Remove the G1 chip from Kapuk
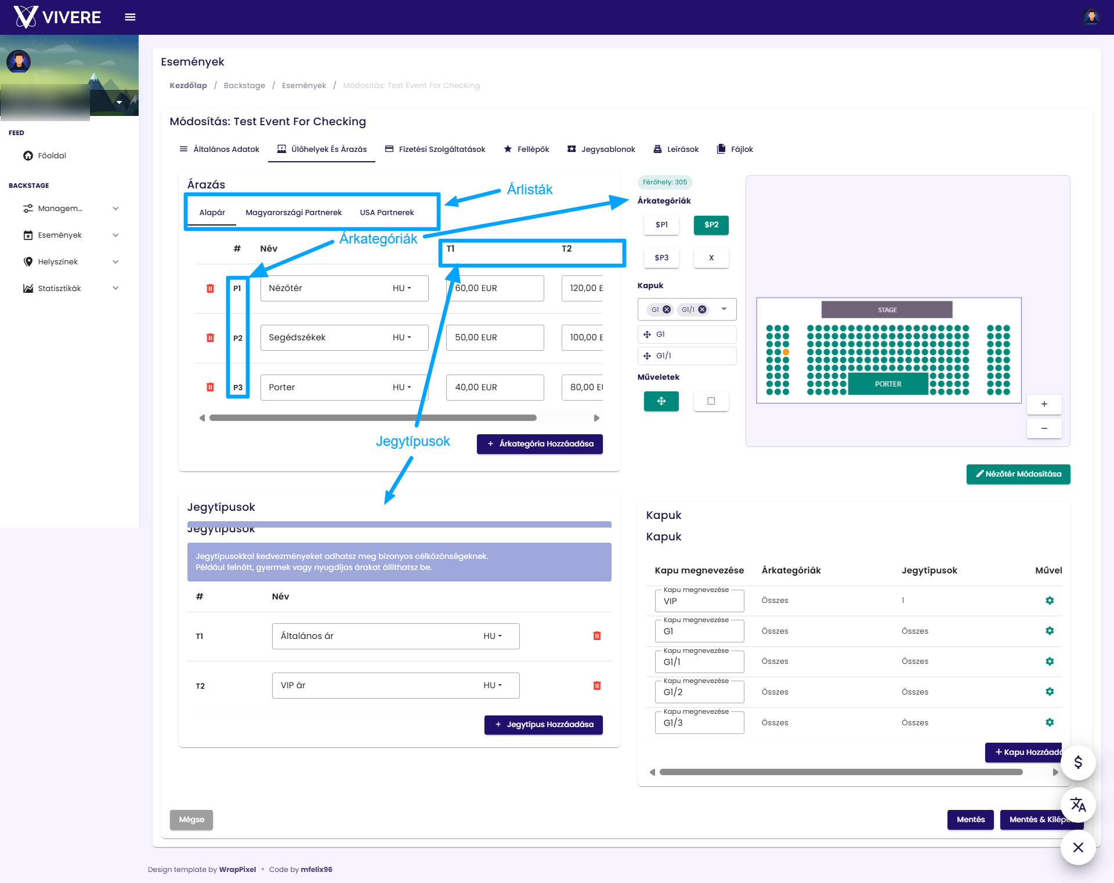1114x883 pixels. 667,310
